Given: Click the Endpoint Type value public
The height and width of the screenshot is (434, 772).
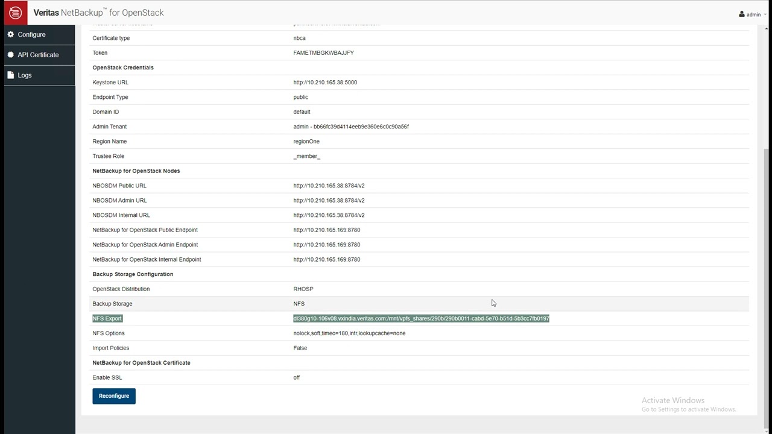Looking at the screenshot, I should 300,97.
